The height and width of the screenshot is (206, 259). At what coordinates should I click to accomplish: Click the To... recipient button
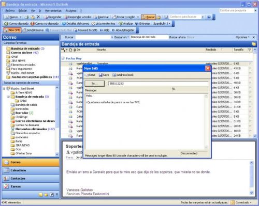pos(94,84)
